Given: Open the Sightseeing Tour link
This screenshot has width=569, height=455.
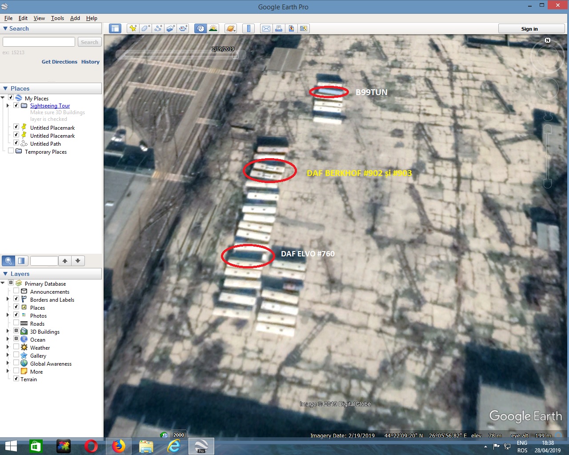Looking at the screenshot, I should tap(50, 106).
